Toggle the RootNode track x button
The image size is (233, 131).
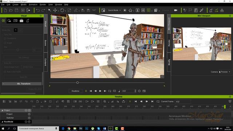pyautogui.click(x=29, y=122)
